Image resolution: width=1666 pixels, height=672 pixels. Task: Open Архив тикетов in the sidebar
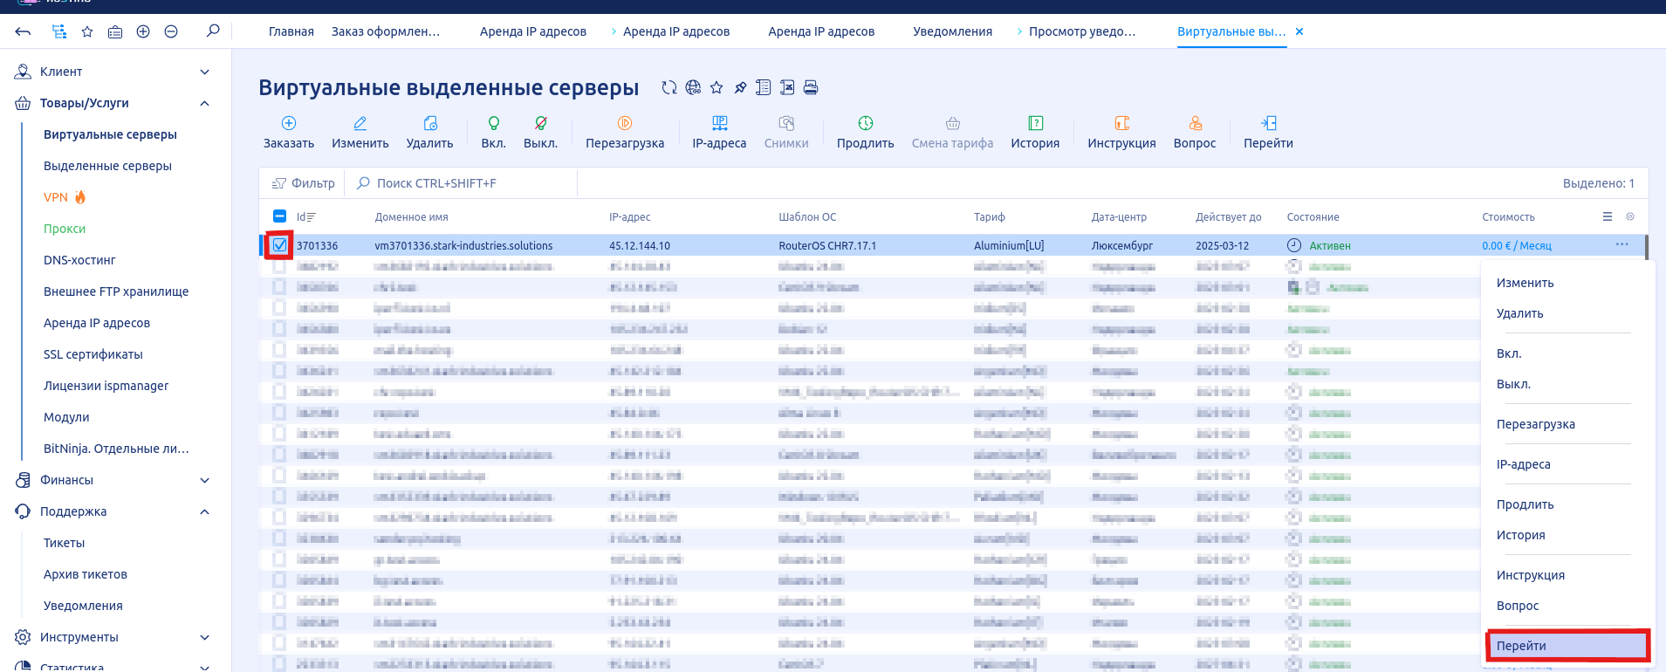(x=86, y=574)
